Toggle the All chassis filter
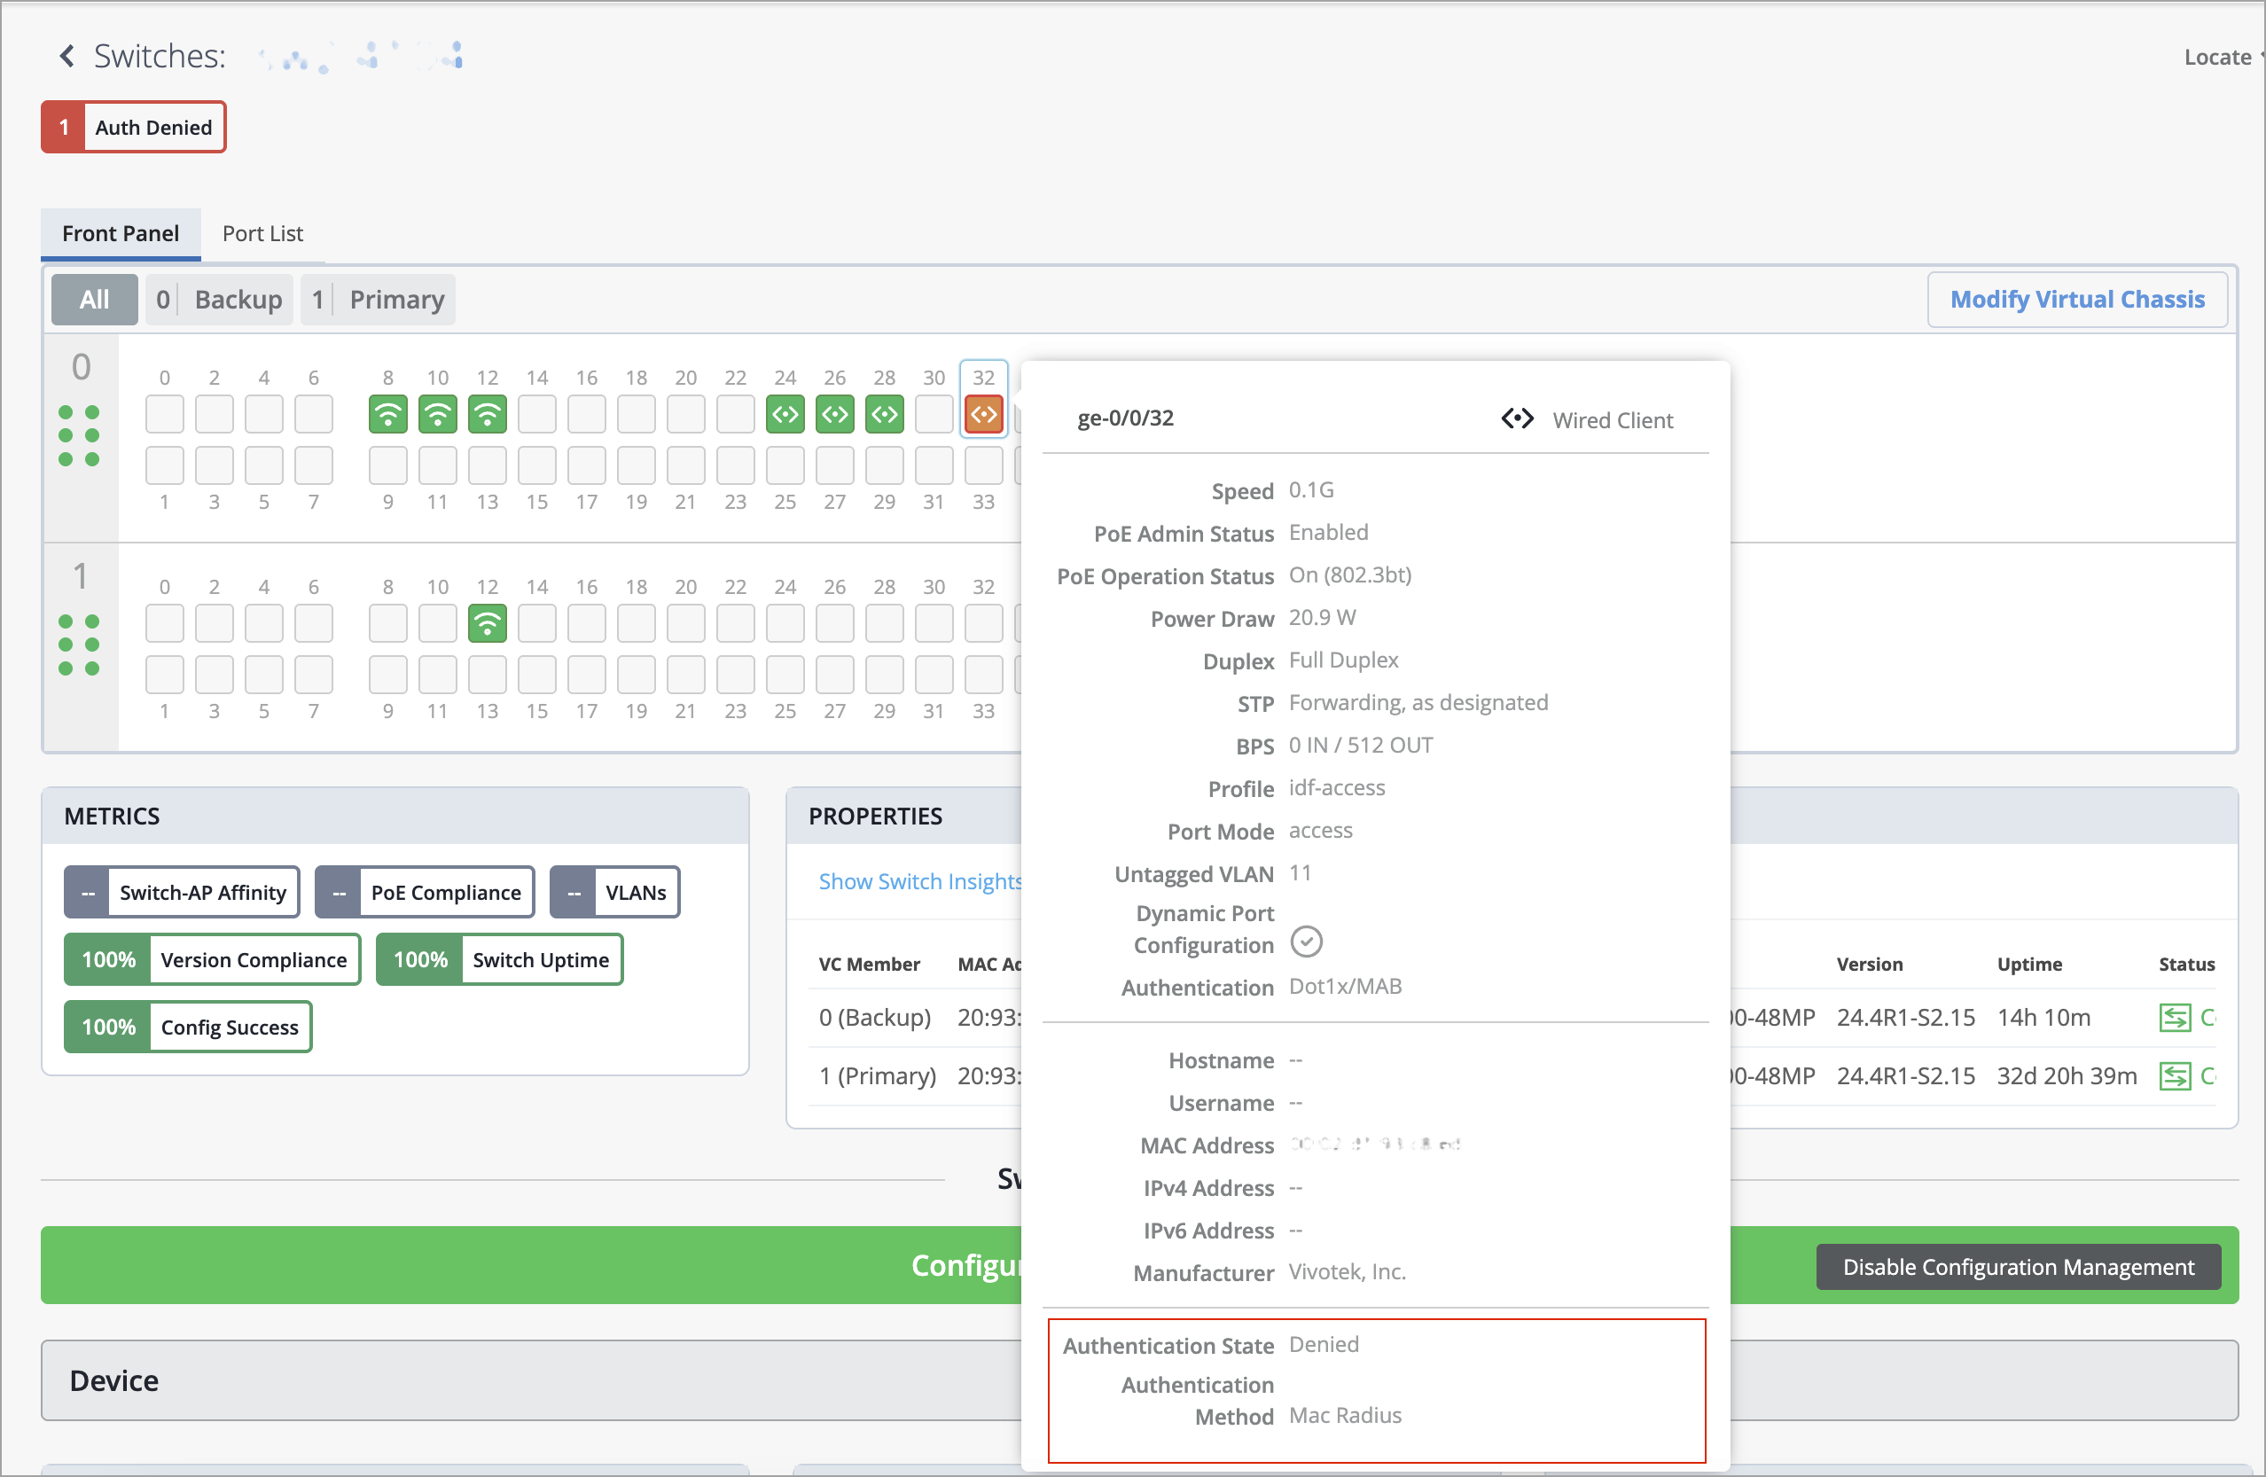 [x=93, y=299]
